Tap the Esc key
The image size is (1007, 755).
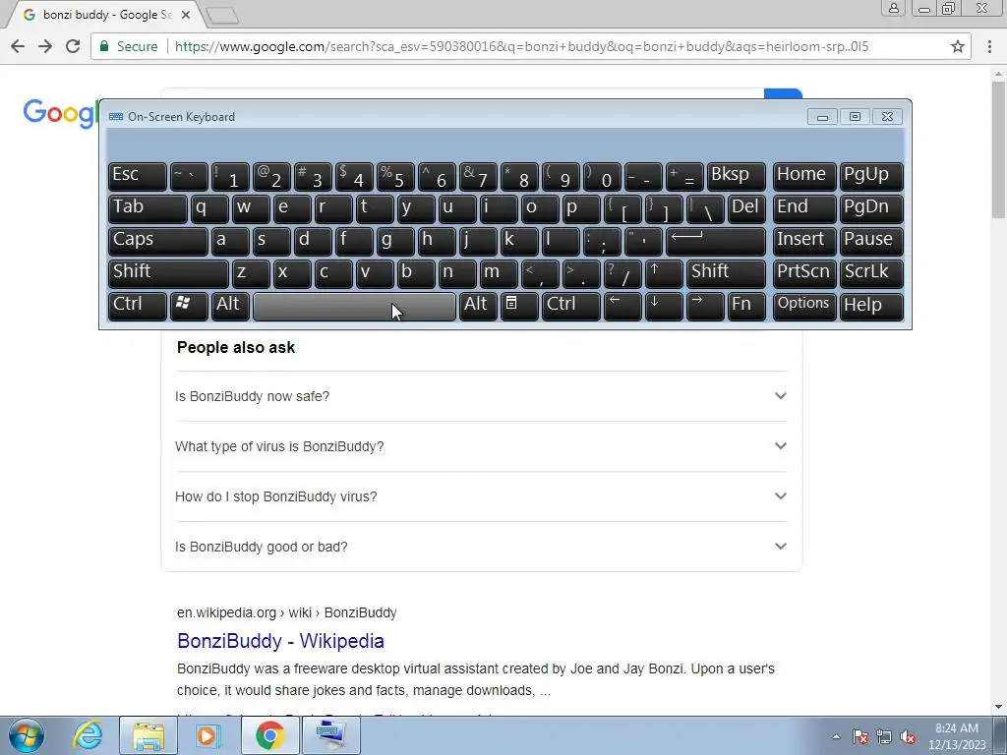click(x=138, y=177)
